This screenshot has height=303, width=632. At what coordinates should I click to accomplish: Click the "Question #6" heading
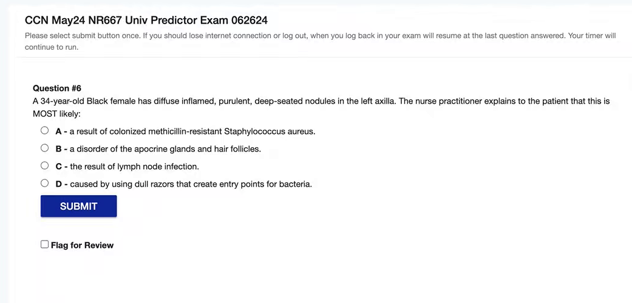tap(57, 88)
